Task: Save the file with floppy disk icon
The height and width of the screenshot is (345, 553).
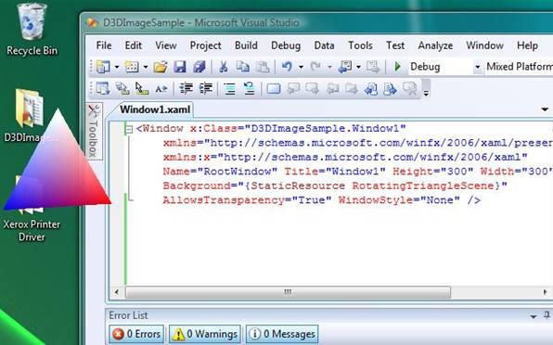Action: [179, 67]
